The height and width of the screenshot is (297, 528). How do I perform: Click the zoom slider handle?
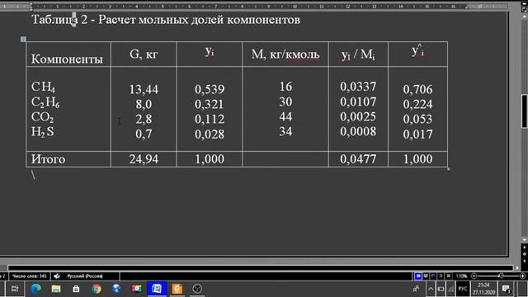click(501, 276)
